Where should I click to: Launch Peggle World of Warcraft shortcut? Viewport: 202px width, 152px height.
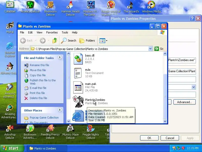point(111,8)
